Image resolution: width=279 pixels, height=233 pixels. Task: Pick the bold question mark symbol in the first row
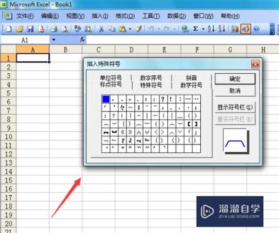163,99
